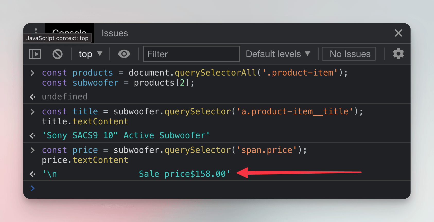The width and height of the screenshot is (434, 222).
Task: Open the JavaScript context dropdown labeled top
Action: coord(90,54)
